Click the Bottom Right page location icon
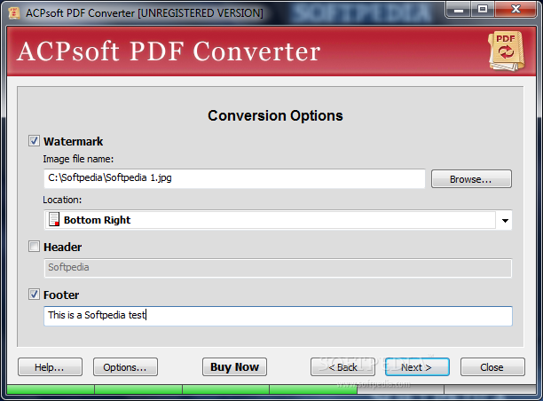Image resolution: width=543 pixels, height=401 pixels. pyautogui.click(x=54, y=219)
